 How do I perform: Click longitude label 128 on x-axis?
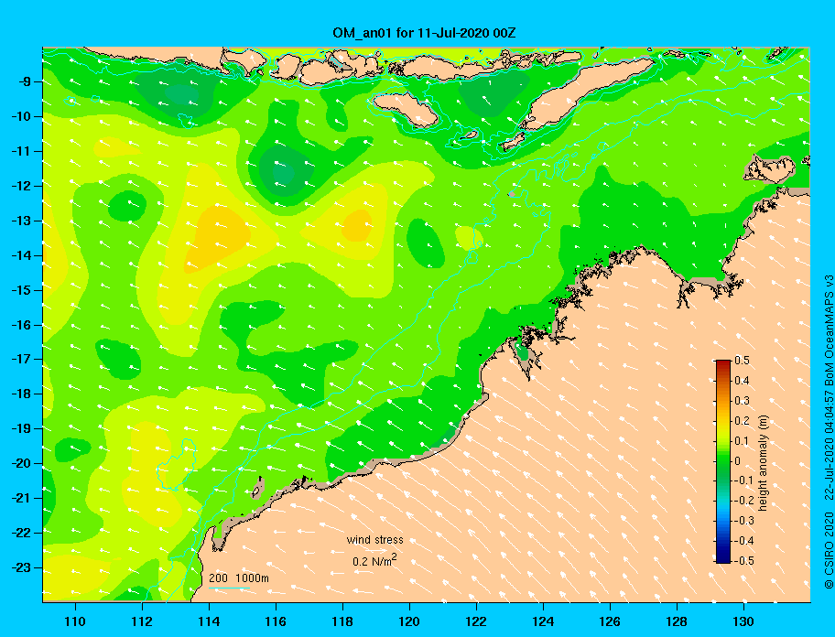pyautogui.click(x=677, y=621)
